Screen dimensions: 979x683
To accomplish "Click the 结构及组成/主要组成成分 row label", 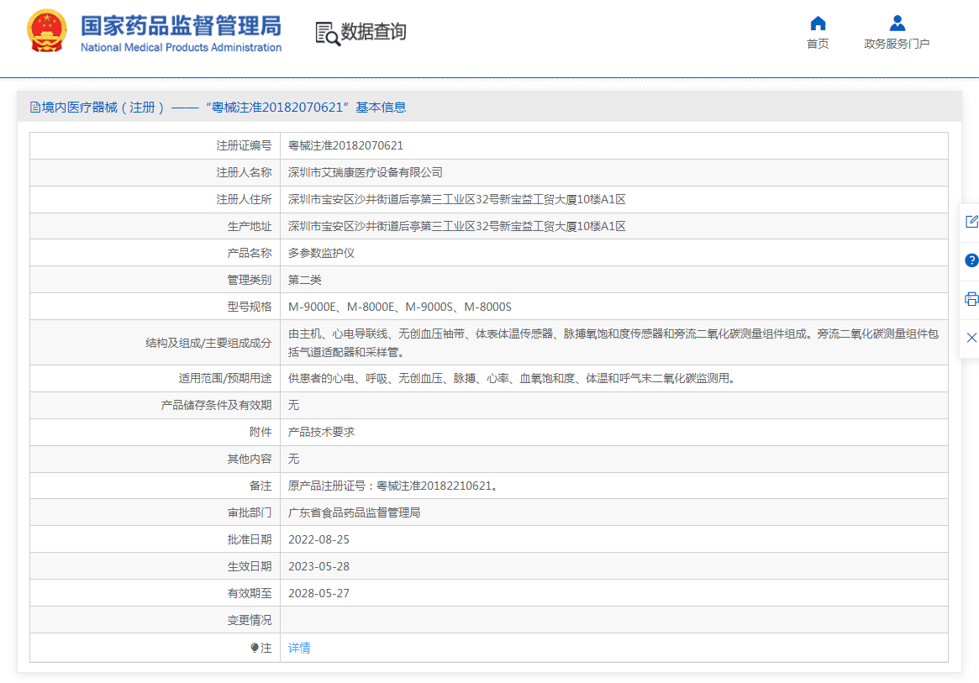I will coord(208,343).
